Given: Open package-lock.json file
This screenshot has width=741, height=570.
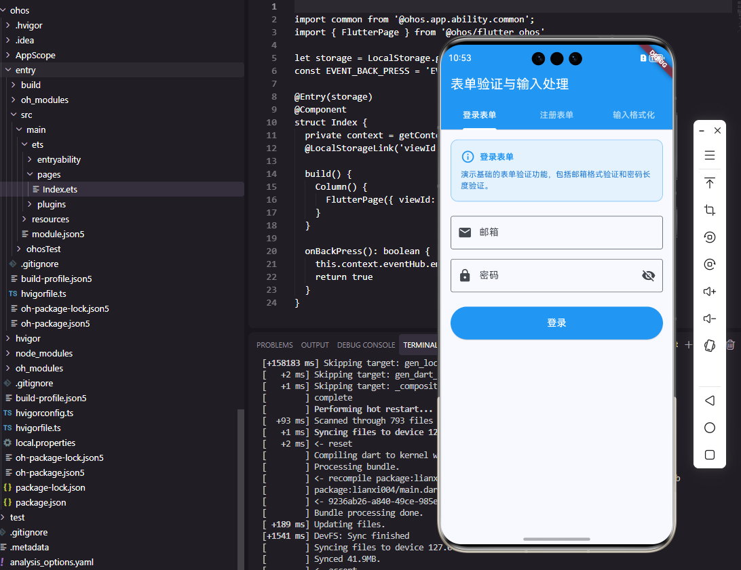Looking at the screenshot, I should tap(50, 487).
